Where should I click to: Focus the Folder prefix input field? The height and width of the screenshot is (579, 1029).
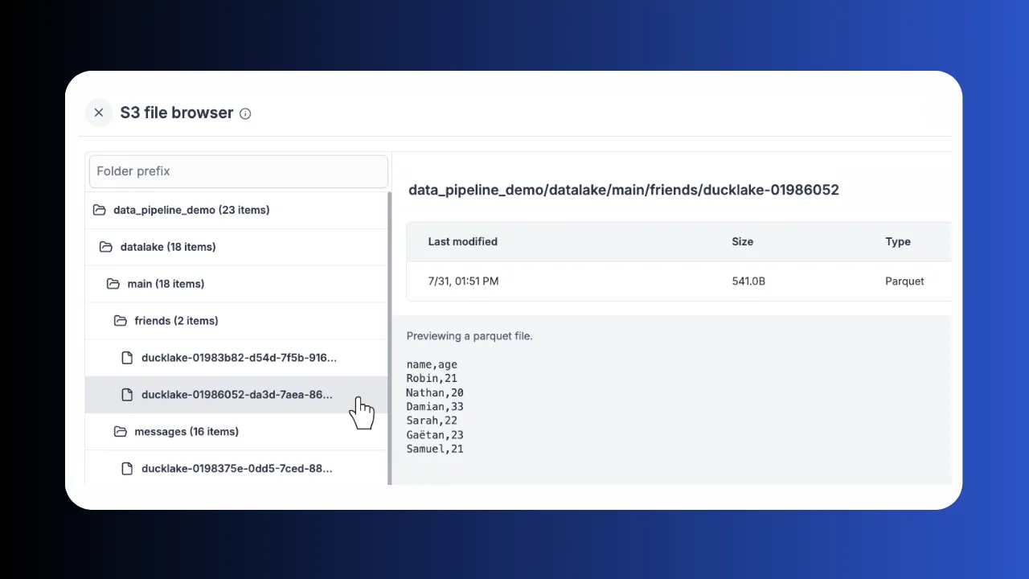pyautogui.click(x=238, y=171)
